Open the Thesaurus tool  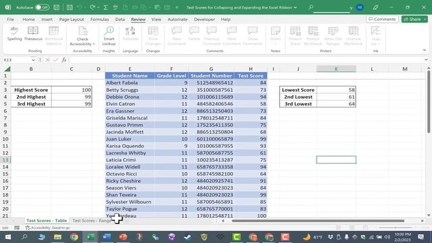click(33, 34)
